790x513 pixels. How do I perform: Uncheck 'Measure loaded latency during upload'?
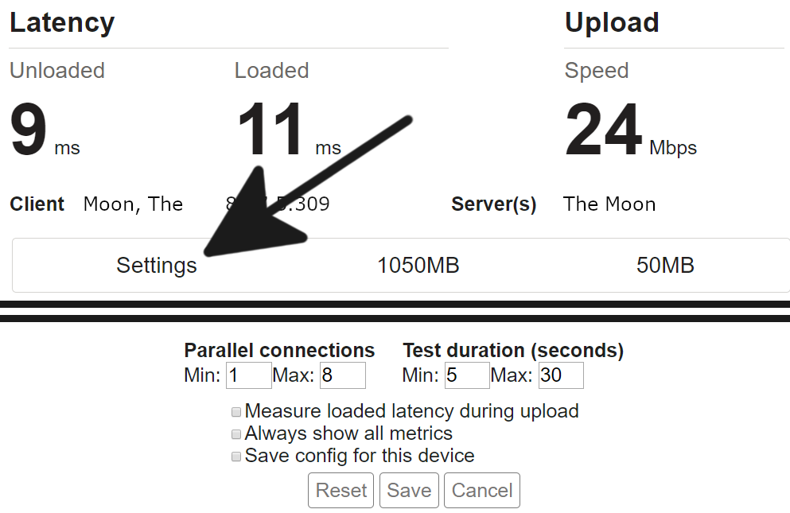pyautogui.click(x=235, y=411)
